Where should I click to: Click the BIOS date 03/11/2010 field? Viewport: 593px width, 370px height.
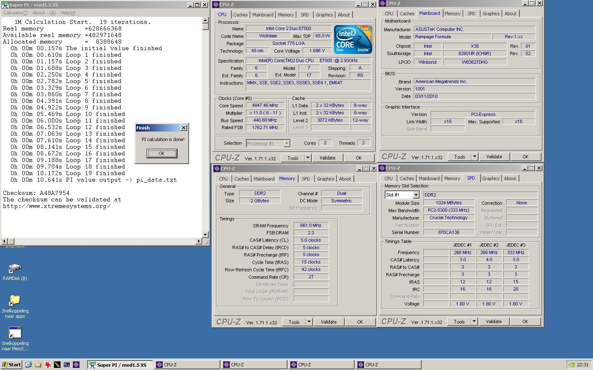pyautogui.click(x=475, y=96)
